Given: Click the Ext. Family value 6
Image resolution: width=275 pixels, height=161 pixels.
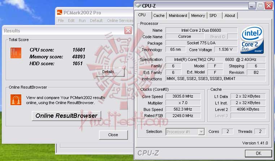Looking at the screenshot, I should click(173, 72).
